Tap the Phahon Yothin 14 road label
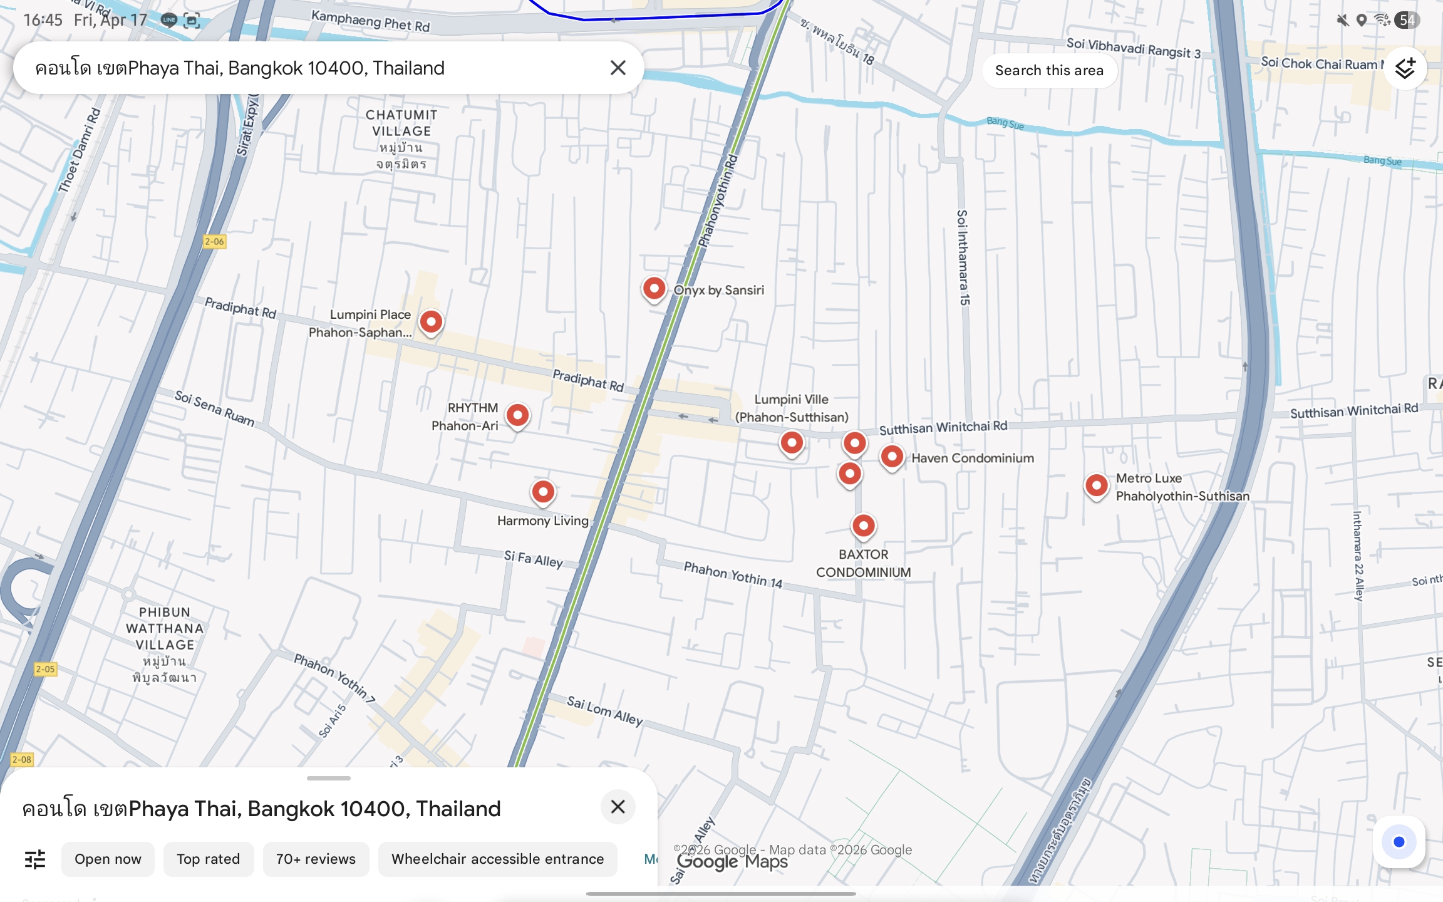The image size is (1443, 902). pos(733,574)
